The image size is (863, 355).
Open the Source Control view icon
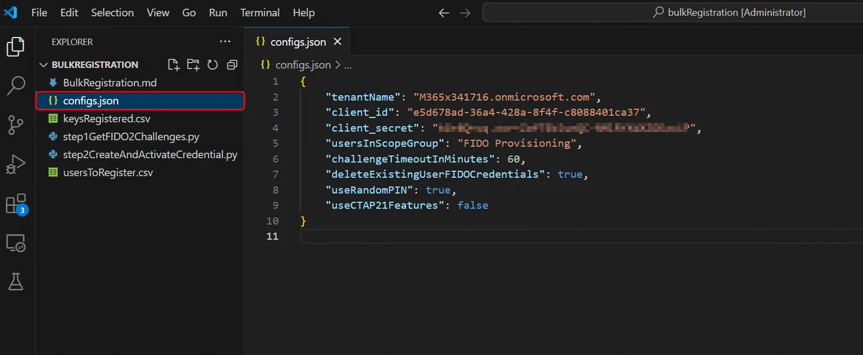(15, 125)
